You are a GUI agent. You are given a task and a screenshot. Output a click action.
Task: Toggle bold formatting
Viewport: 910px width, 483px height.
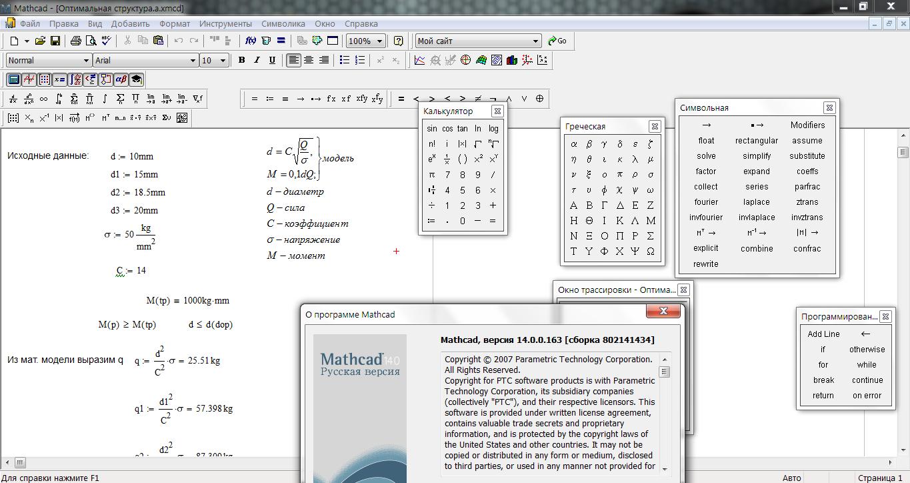[241, 60]
